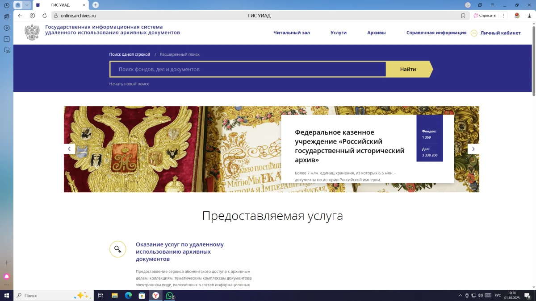Screen dimensions: 536x301
Task: Focus the Поиск фондов, дел и документов field
Action: click(x=248, y=70)
